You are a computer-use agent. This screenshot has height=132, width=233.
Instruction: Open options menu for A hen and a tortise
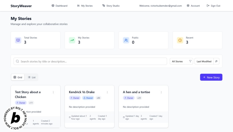(x=161, y=92)
